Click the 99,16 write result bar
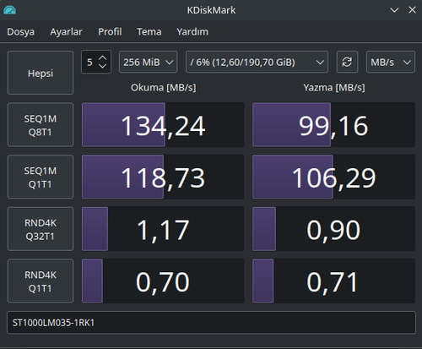The width and height of the screenshot is (422, 349). (x=333, y=125)
